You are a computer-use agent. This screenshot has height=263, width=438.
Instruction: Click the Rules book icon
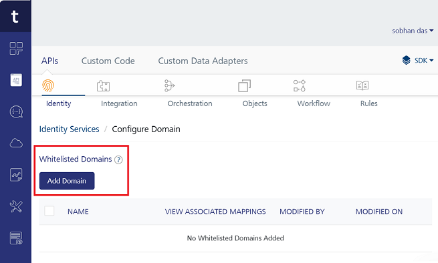pos(362,85)
